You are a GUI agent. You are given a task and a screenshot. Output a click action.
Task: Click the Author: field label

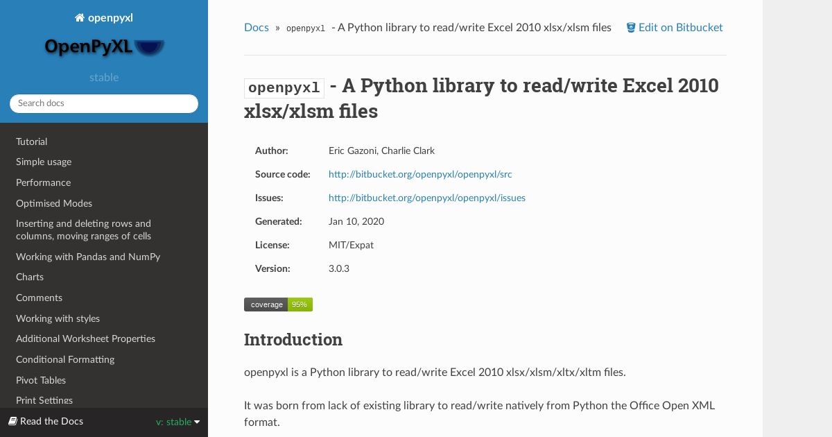pyautogui.click(x=272, y=151)
